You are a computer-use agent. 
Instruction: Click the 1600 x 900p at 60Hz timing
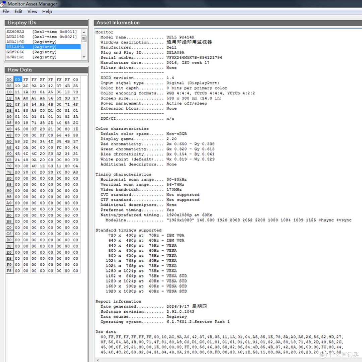(x=146, y=286)
